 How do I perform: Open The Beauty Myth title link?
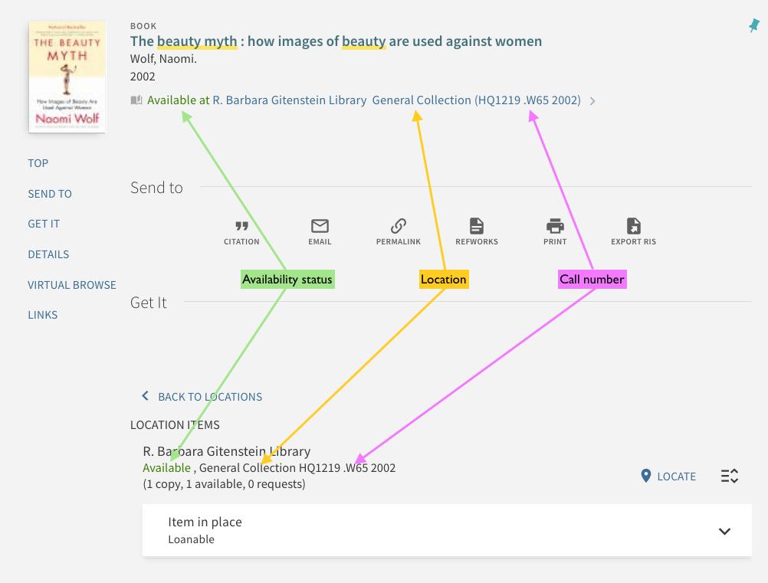pos(336,41)
